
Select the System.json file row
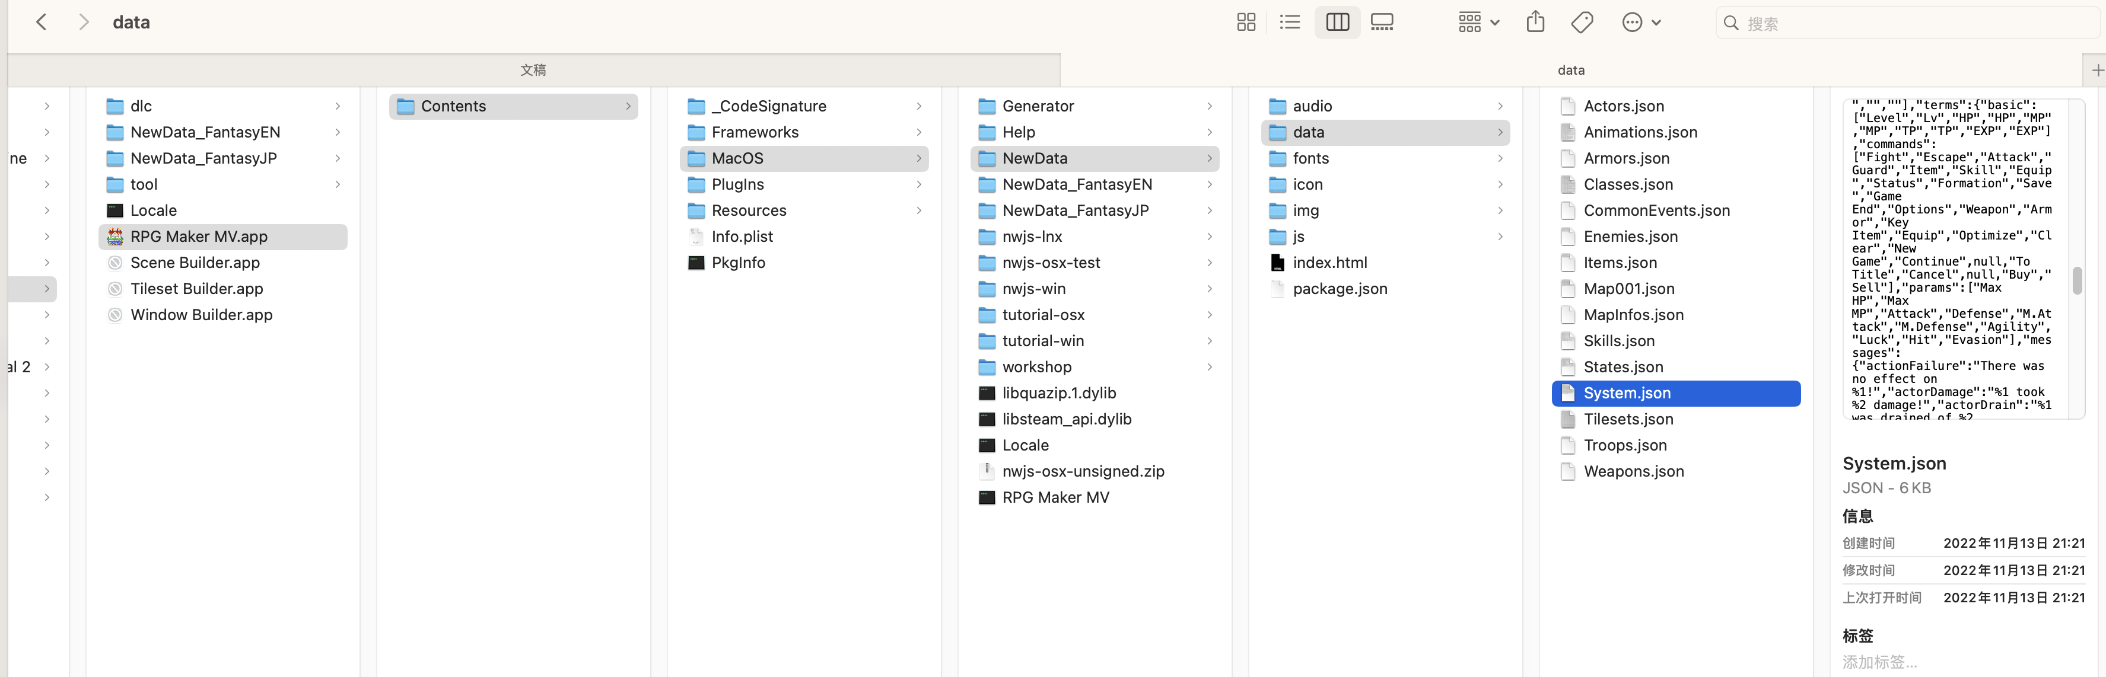tap(1676, 394)
